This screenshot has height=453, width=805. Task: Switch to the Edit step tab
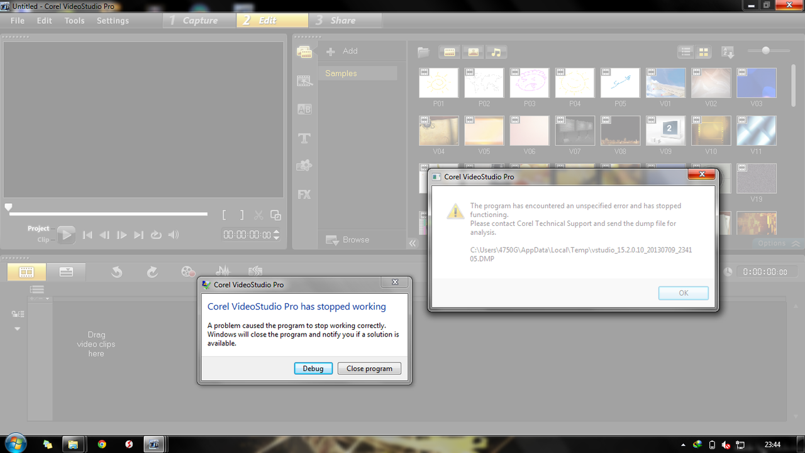coord(272,21)
